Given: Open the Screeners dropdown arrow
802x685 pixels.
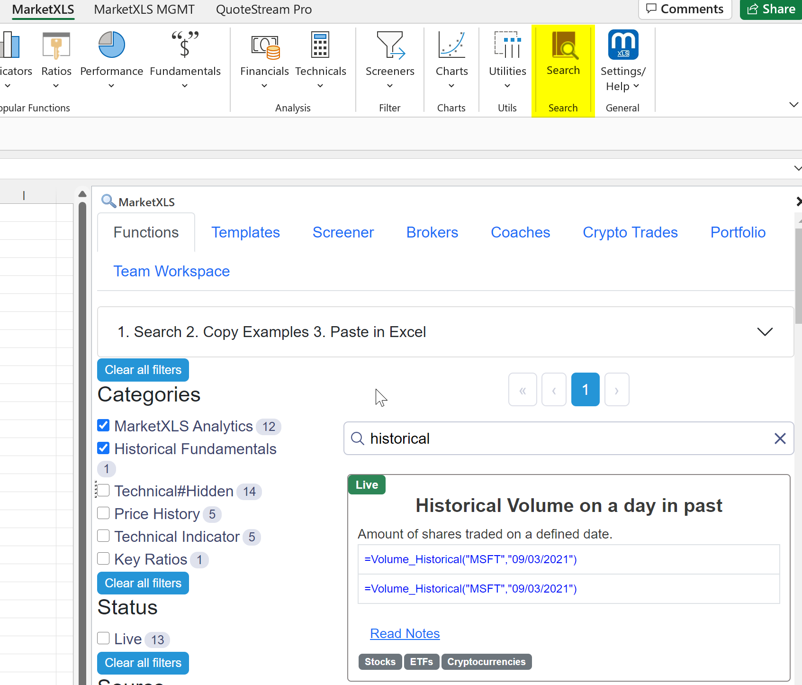Looking at the screenshot, I should pos(390,86).
